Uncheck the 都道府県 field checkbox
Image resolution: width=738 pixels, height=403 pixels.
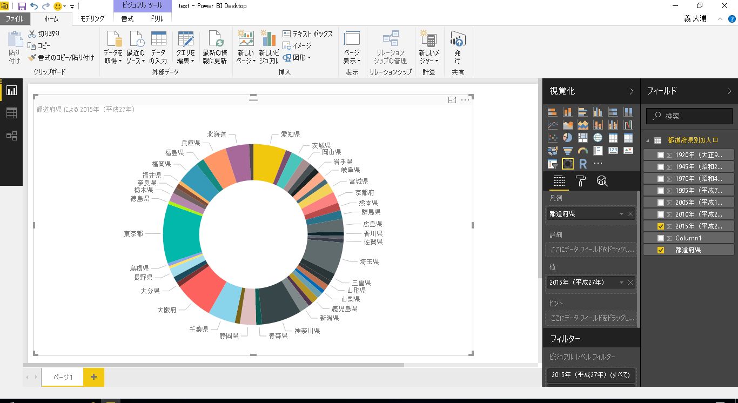(661, 250)
